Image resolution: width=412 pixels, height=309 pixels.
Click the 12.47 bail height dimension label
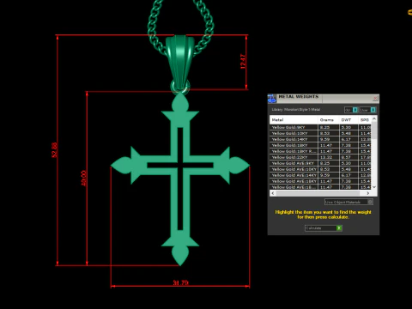[x=243, y=61]
